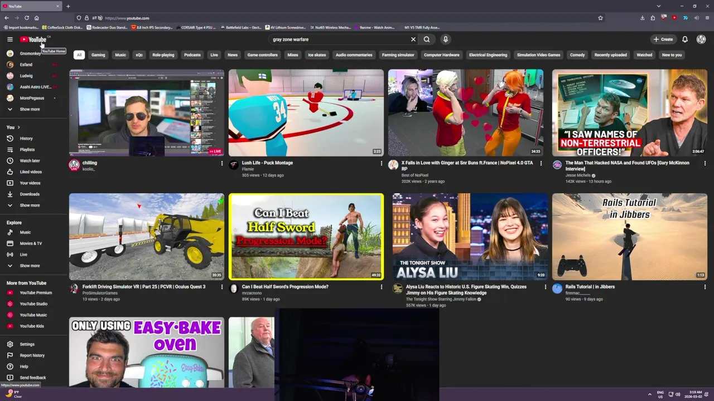This screenshot has width=714, height=401.
Task: Select the Podcasts filter chip
Action: (x=192, y=55)
